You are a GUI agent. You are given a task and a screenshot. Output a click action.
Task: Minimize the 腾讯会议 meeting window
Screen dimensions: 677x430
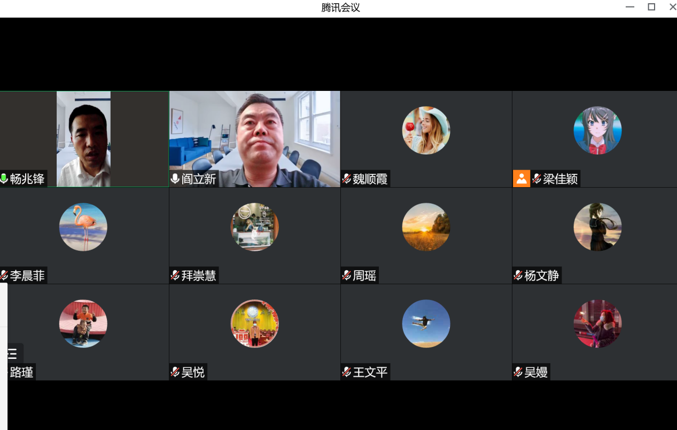(x=630, y=7)
